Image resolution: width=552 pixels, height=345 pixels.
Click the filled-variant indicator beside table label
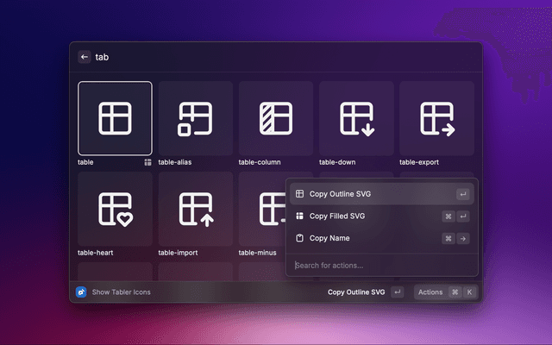click(147, 161)
